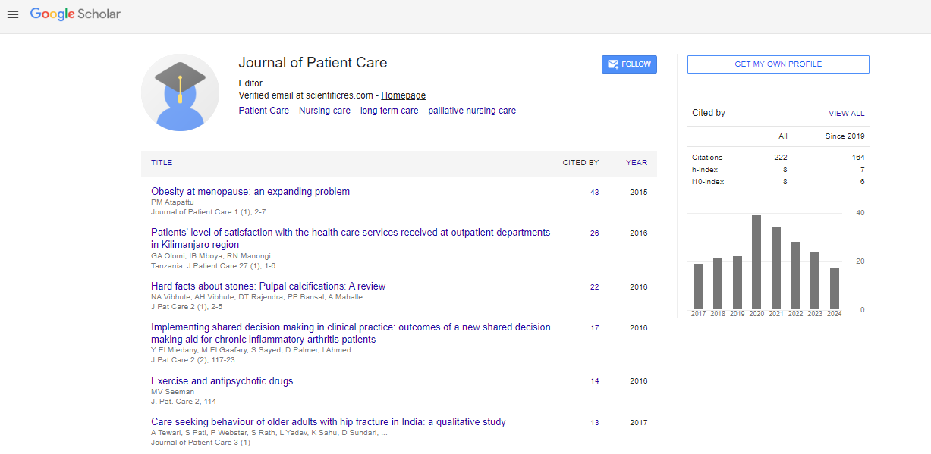Open 'Hard facts about stones' article
Image resolution: width=931 pixels, height=454 pixels.
(268, 286)
